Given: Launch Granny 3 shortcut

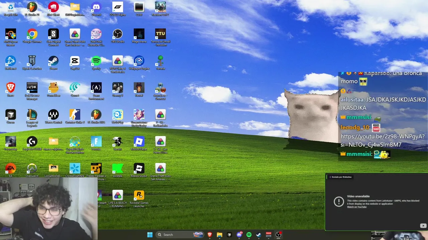Looking at the screenshot, I should (118, 89).
